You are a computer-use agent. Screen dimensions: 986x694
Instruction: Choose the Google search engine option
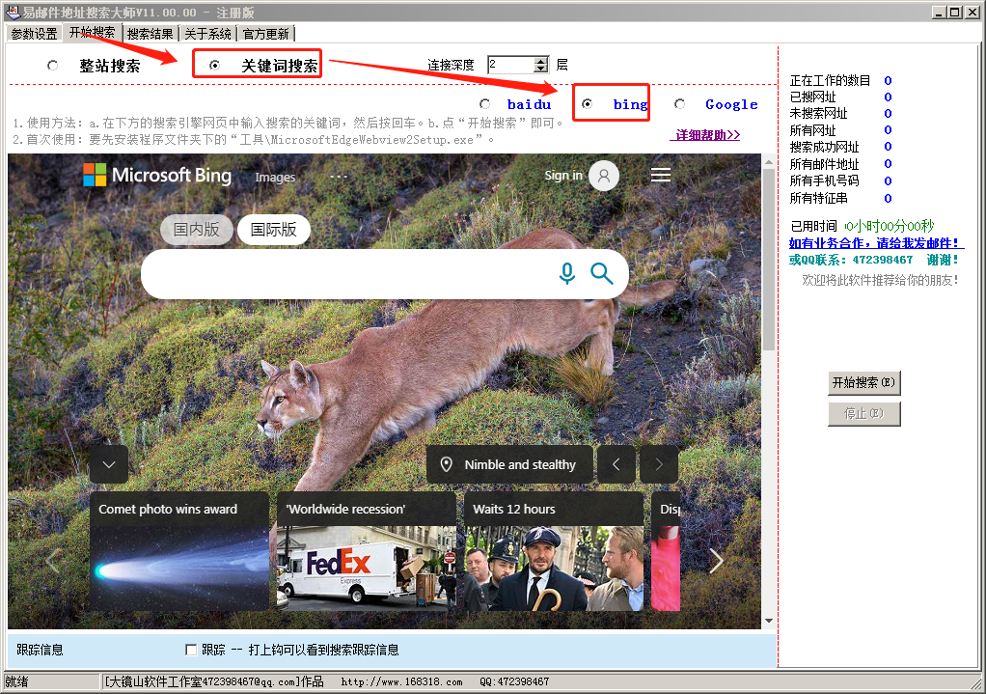click(679, 104)
